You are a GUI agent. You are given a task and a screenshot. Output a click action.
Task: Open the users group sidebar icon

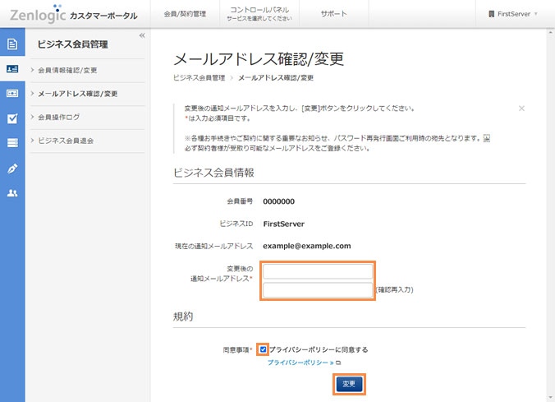click(x=12, y=193)
